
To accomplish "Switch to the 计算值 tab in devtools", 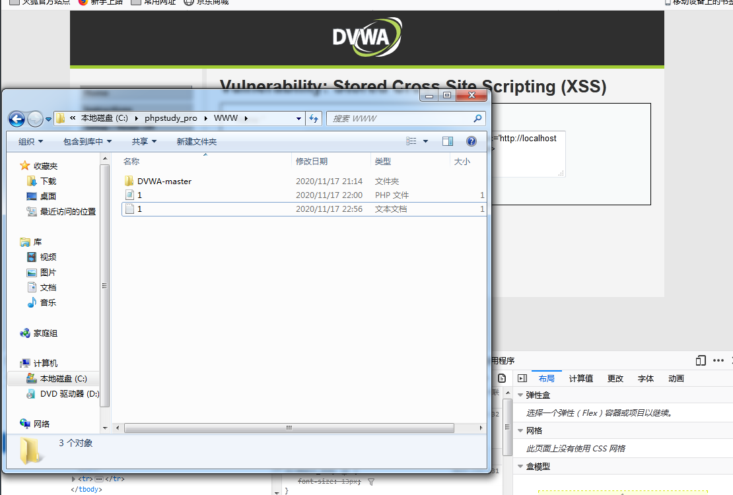I will [581, 379].
